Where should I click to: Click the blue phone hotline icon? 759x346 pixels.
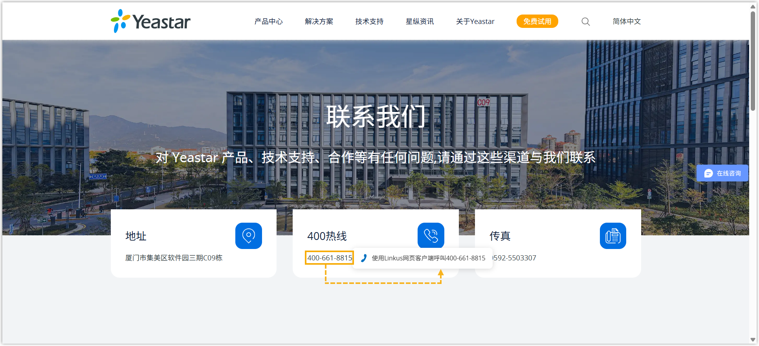[x=431, y=236]
